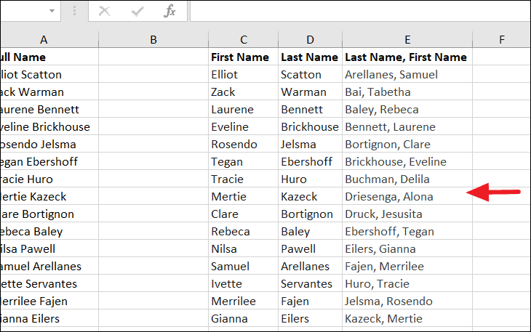Select the empty cell in column B beside Tracie Huro

coord(153,179)
